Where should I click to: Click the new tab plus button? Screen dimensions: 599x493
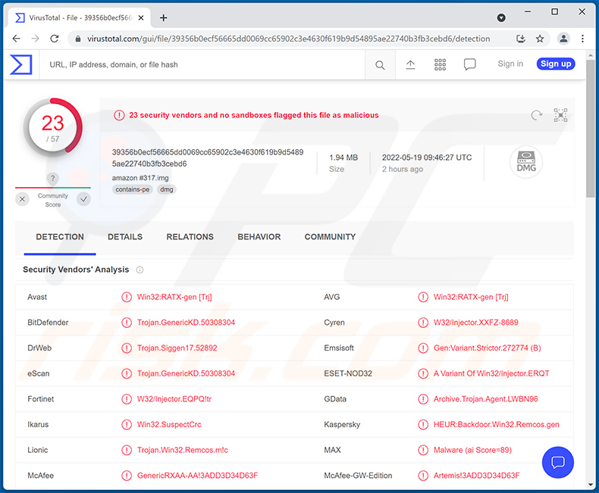(164, 18)
